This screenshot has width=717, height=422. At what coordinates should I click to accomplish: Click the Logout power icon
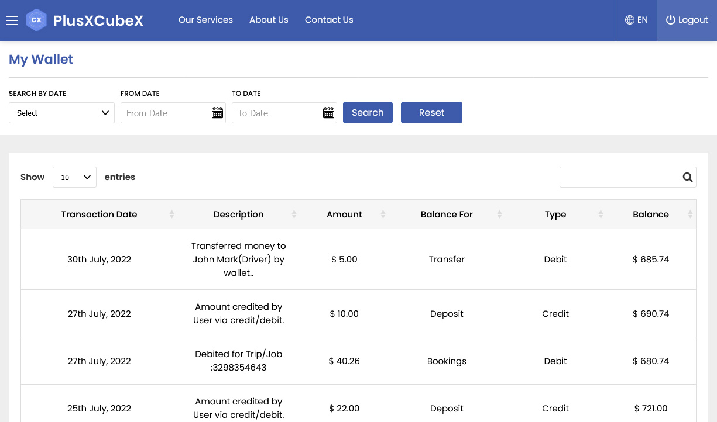click(671, 20)
